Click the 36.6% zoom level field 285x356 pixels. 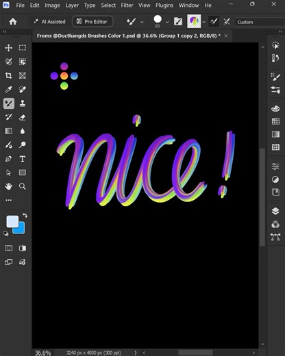coord(42,353)
